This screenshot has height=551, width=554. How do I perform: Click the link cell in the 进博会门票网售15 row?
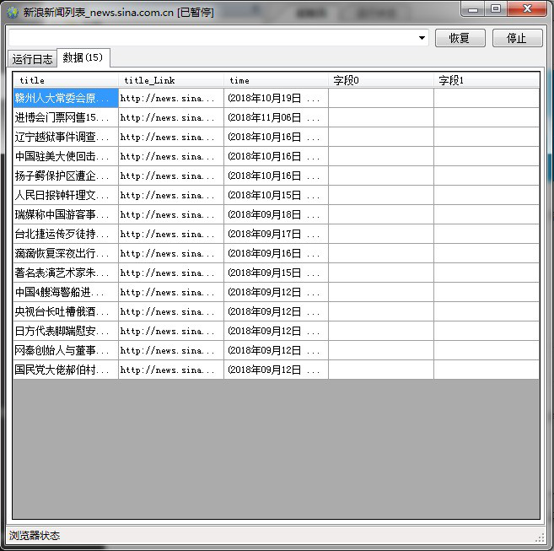tap(171, 117)
